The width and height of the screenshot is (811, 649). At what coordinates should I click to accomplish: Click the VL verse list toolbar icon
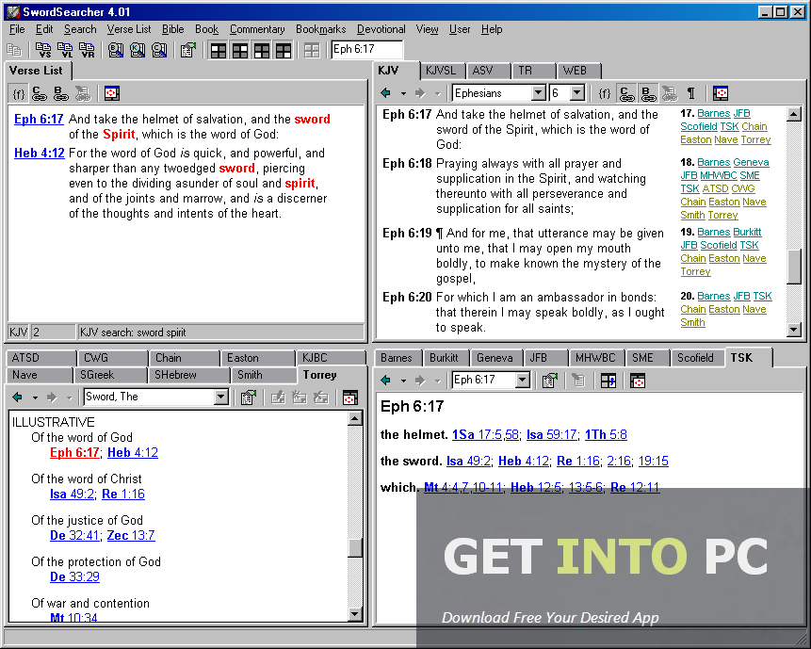tap(65, 50)
